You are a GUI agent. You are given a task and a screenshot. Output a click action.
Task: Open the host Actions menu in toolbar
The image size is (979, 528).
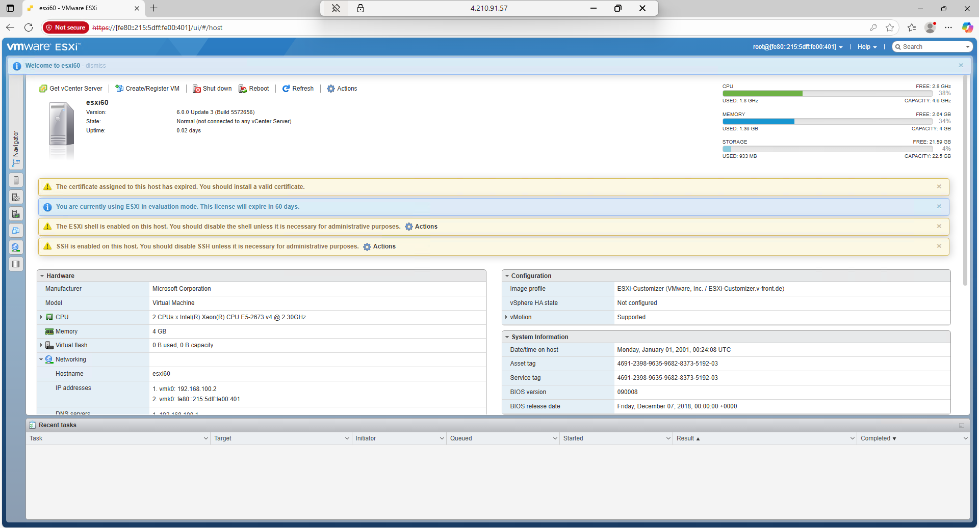pyautogui.click(x=342, y=89)
